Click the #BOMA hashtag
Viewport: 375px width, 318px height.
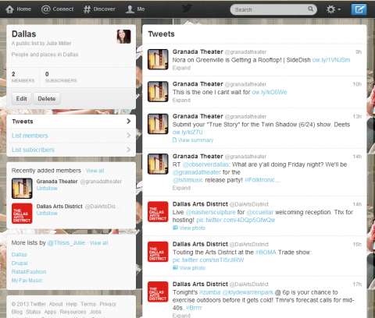(x=266, y=253)
